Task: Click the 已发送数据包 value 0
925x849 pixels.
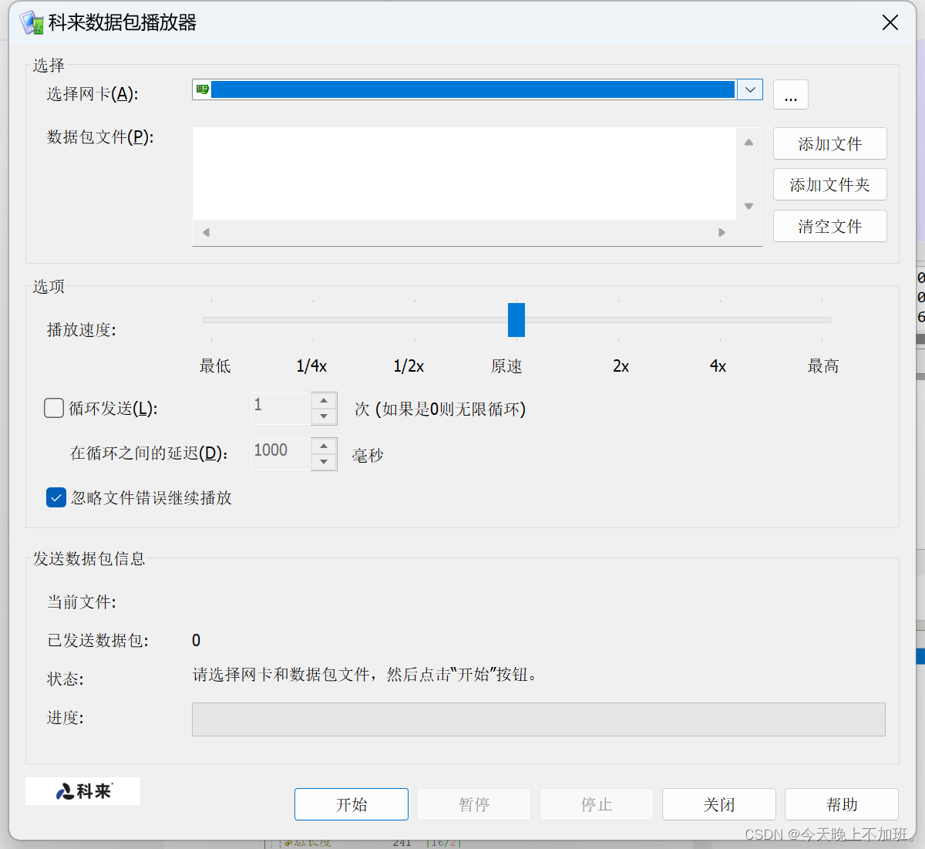Action: [x=196, y=640]
